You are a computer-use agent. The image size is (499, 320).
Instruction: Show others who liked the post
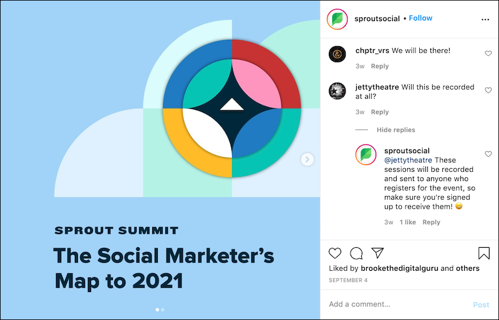click(468, 268)
